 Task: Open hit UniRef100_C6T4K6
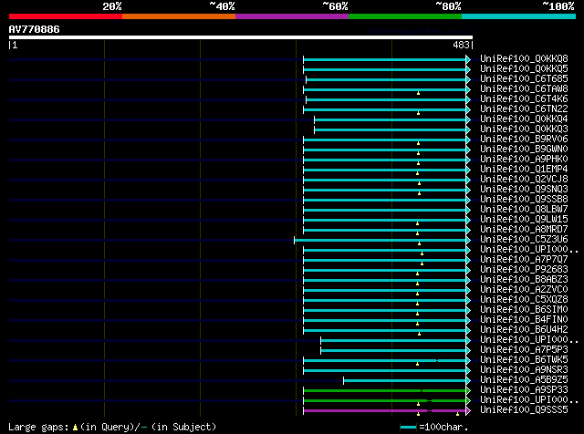[x=524, y=99]
